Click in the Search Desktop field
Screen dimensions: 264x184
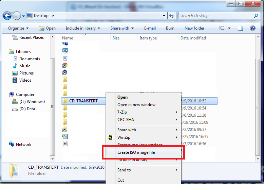click(x=215, y=16)
